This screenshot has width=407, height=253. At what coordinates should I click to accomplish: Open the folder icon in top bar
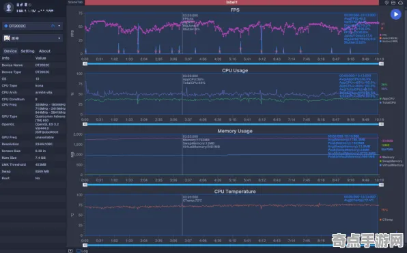[393, 3]
